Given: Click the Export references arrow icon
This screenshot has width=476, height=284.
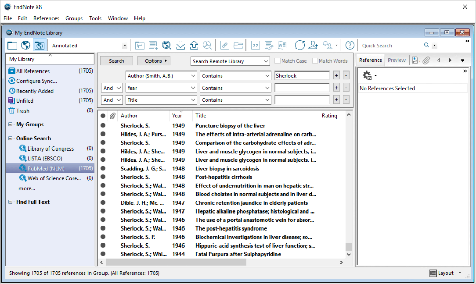Looking at the screenshot, I should pyautogui.click(x=194, y=45).
